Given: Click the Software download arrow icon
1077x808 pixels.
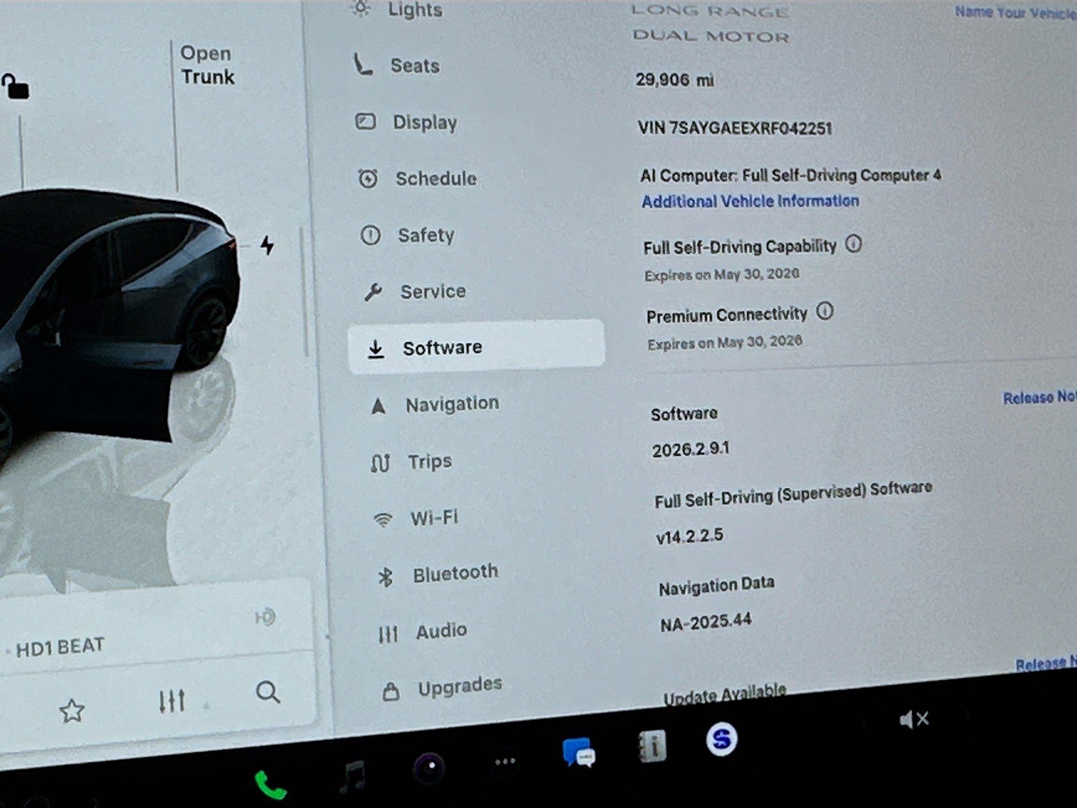Looking at the screenshot, I should [x=376, y=349].
